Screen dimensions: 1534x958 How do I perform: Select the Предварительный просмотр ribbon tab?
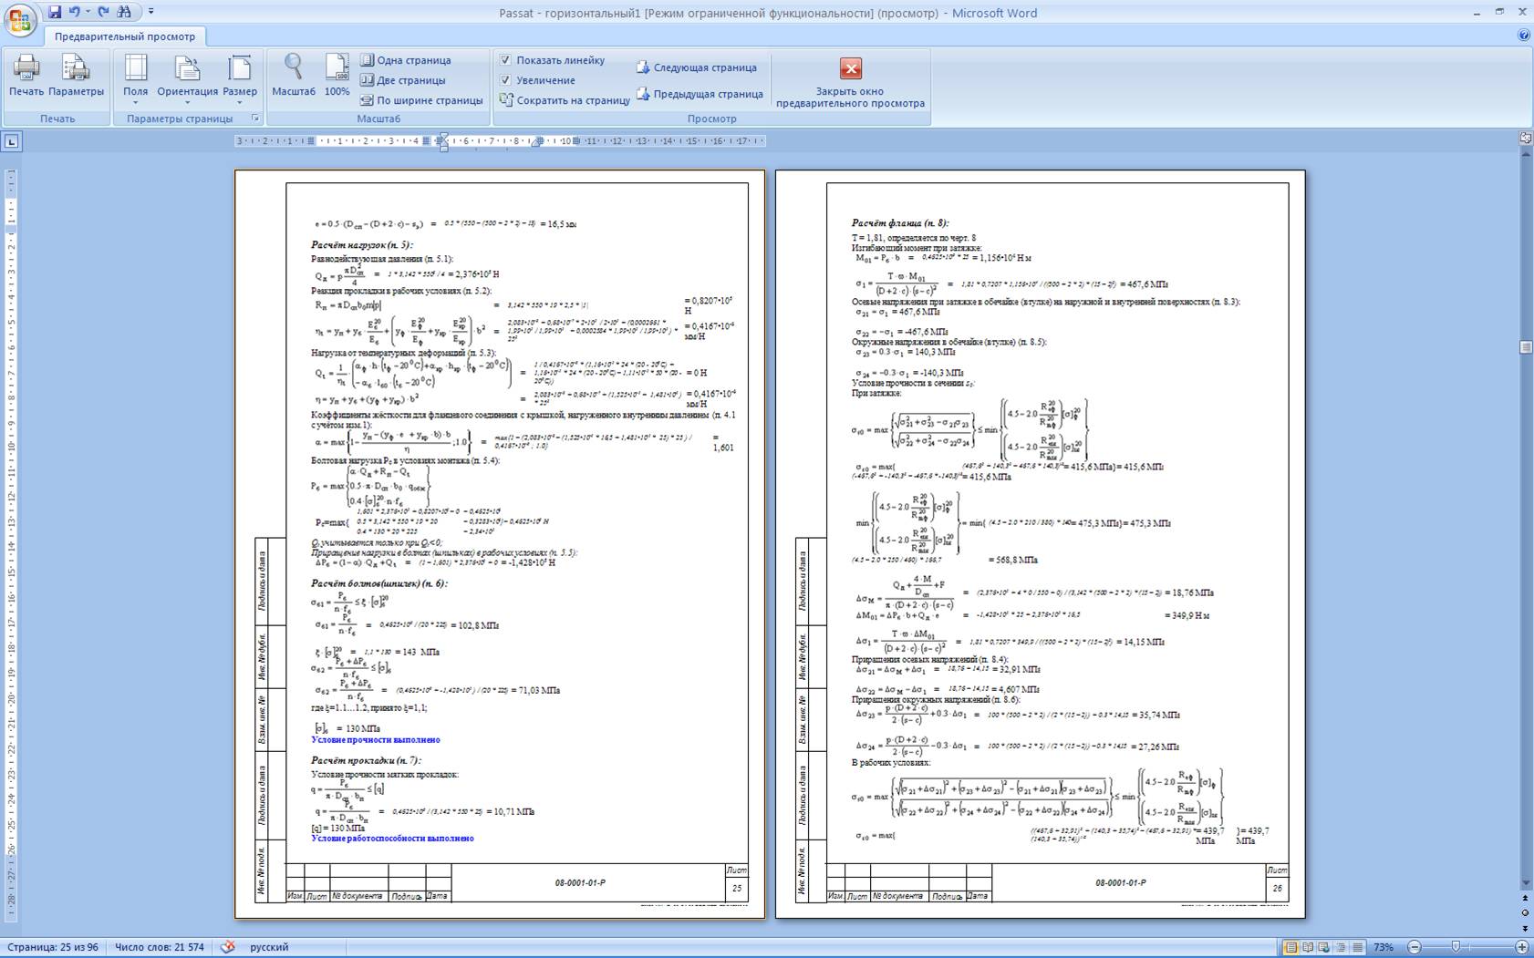pyautogui.click(x=125, y=36)
